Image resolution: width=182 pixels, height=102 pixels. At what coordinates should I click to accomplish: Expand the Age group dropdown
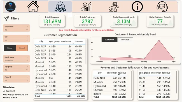tap(16, 70)
